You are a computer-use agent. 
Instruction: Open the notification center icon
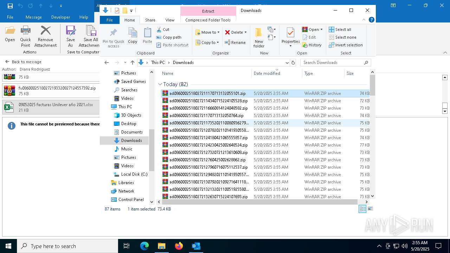click(x=438, y=246)
